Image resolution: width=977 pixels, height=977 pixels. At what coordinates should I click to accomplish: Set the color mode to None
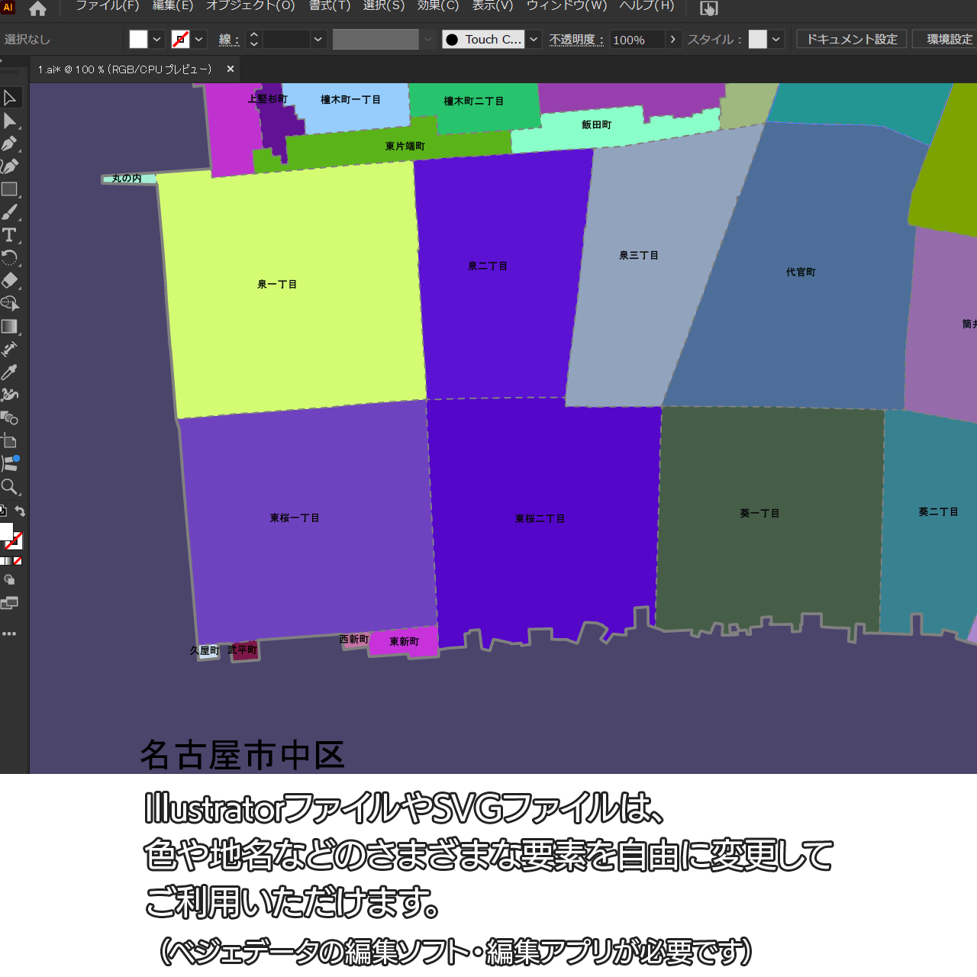[18, 561]
